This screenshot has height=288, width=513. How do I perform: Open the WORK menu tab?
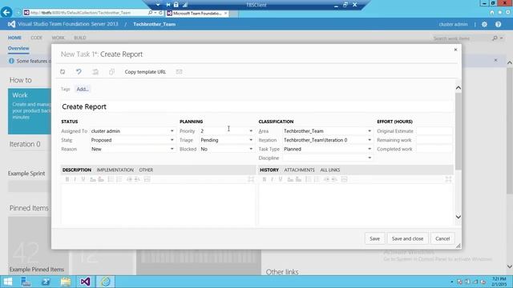click(59, 38)
